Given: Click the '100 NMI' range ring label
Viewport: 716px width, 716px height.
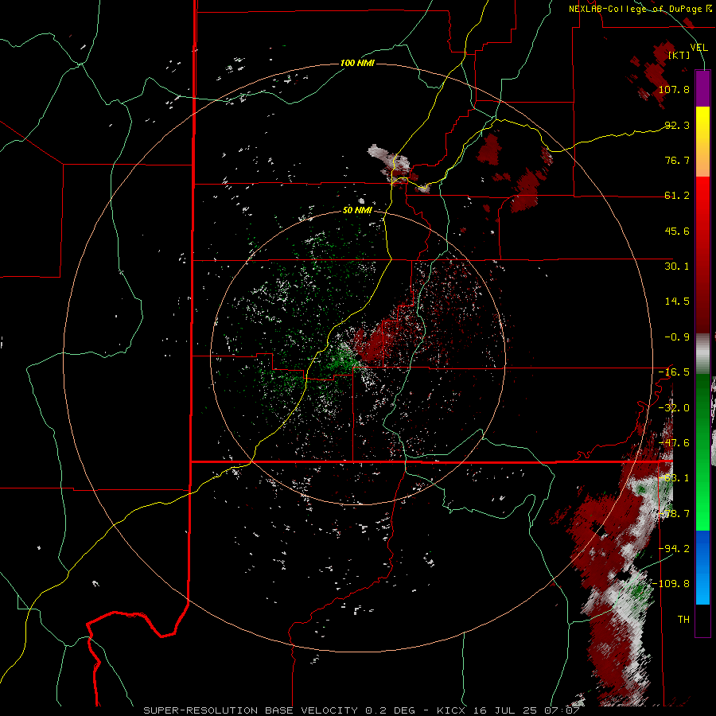Looking at the screenshot, I should tap(357, 63).
